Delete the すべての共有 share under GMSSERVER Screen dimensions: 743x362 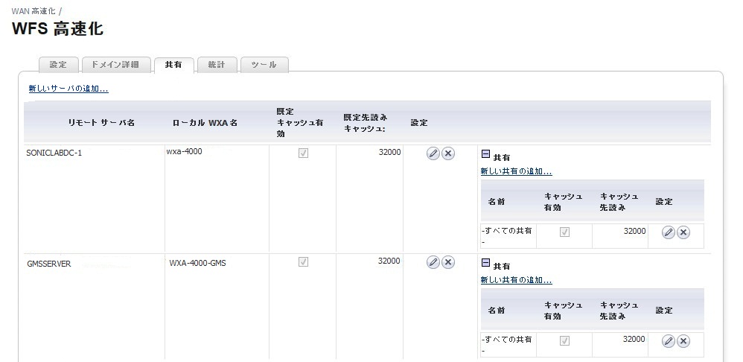pyautogui.click(x=683, y=341)
